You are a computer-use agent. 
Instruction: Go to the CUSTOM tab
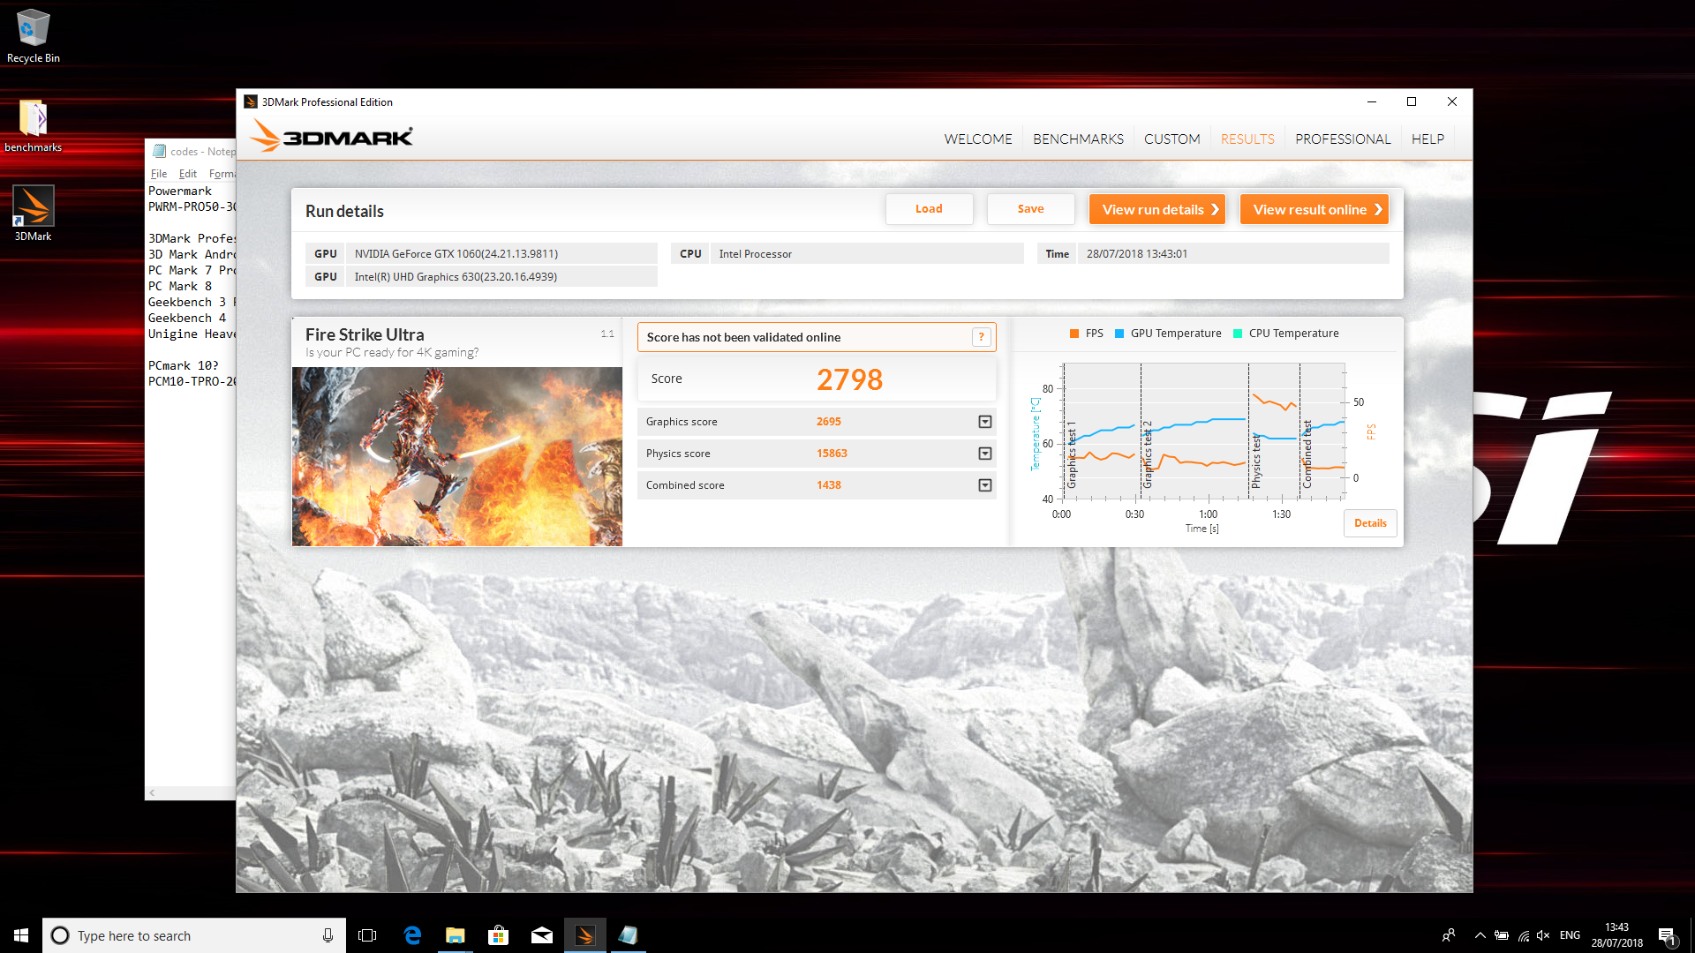point(1171,139)
